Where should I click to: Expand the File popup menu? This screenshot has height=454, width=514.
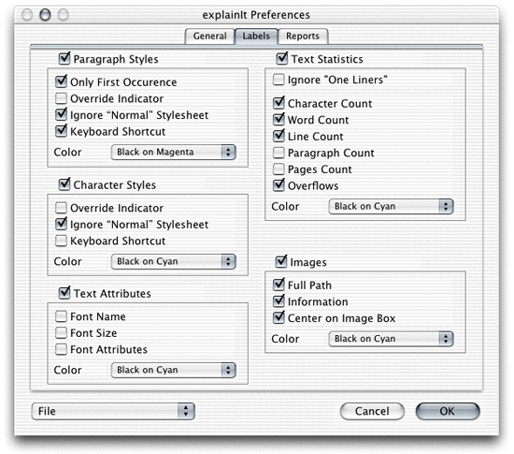[113, 411]
